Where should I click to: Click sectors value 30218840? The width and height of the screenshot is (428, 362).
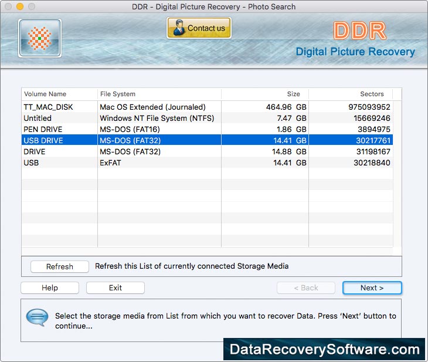click(372, 163)
